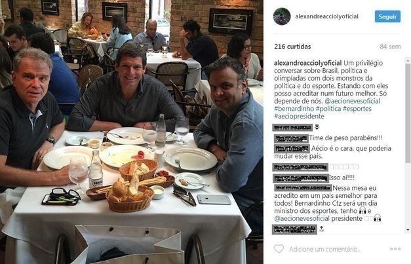Open @aecionevesoficial mention in last comment
Image resolution: width=411 pixels, height=264 pixels.
click(302, 218)
